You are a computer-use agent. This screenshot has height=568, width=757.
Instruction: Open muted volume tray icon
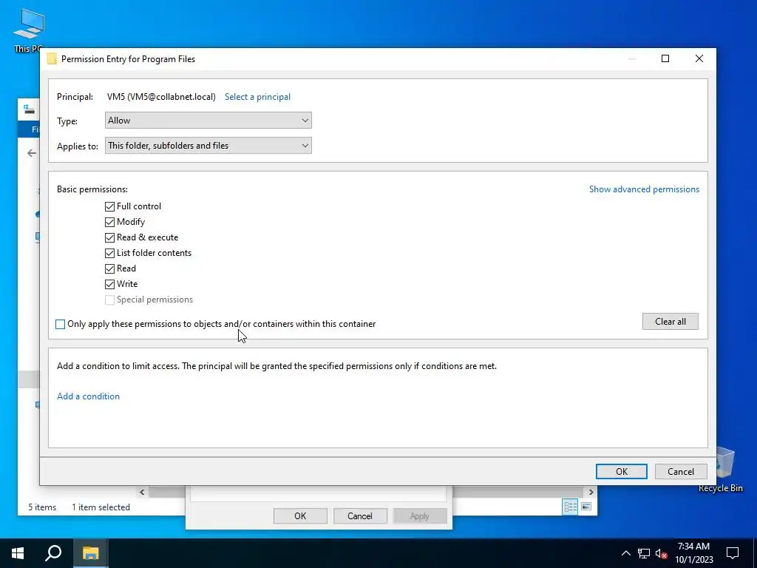[x=661, y=553]
